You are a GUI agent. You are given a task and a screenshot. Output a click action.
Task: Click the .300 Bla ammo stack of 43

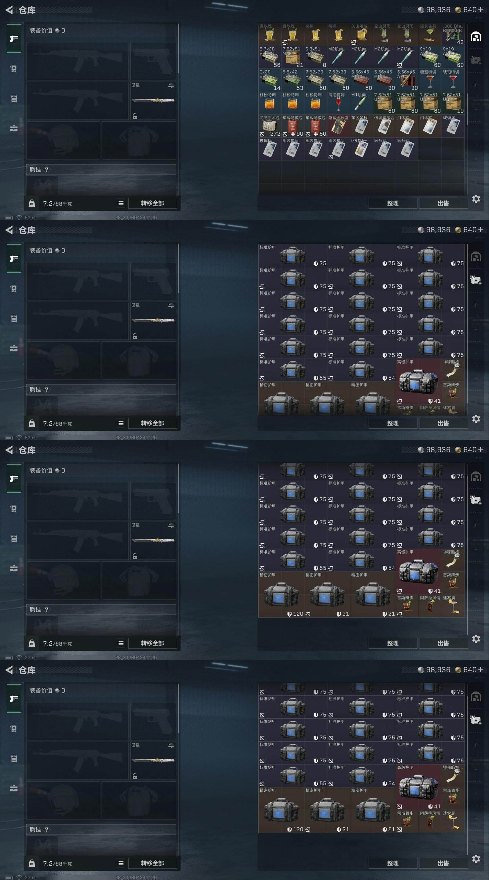coord(453,35)
